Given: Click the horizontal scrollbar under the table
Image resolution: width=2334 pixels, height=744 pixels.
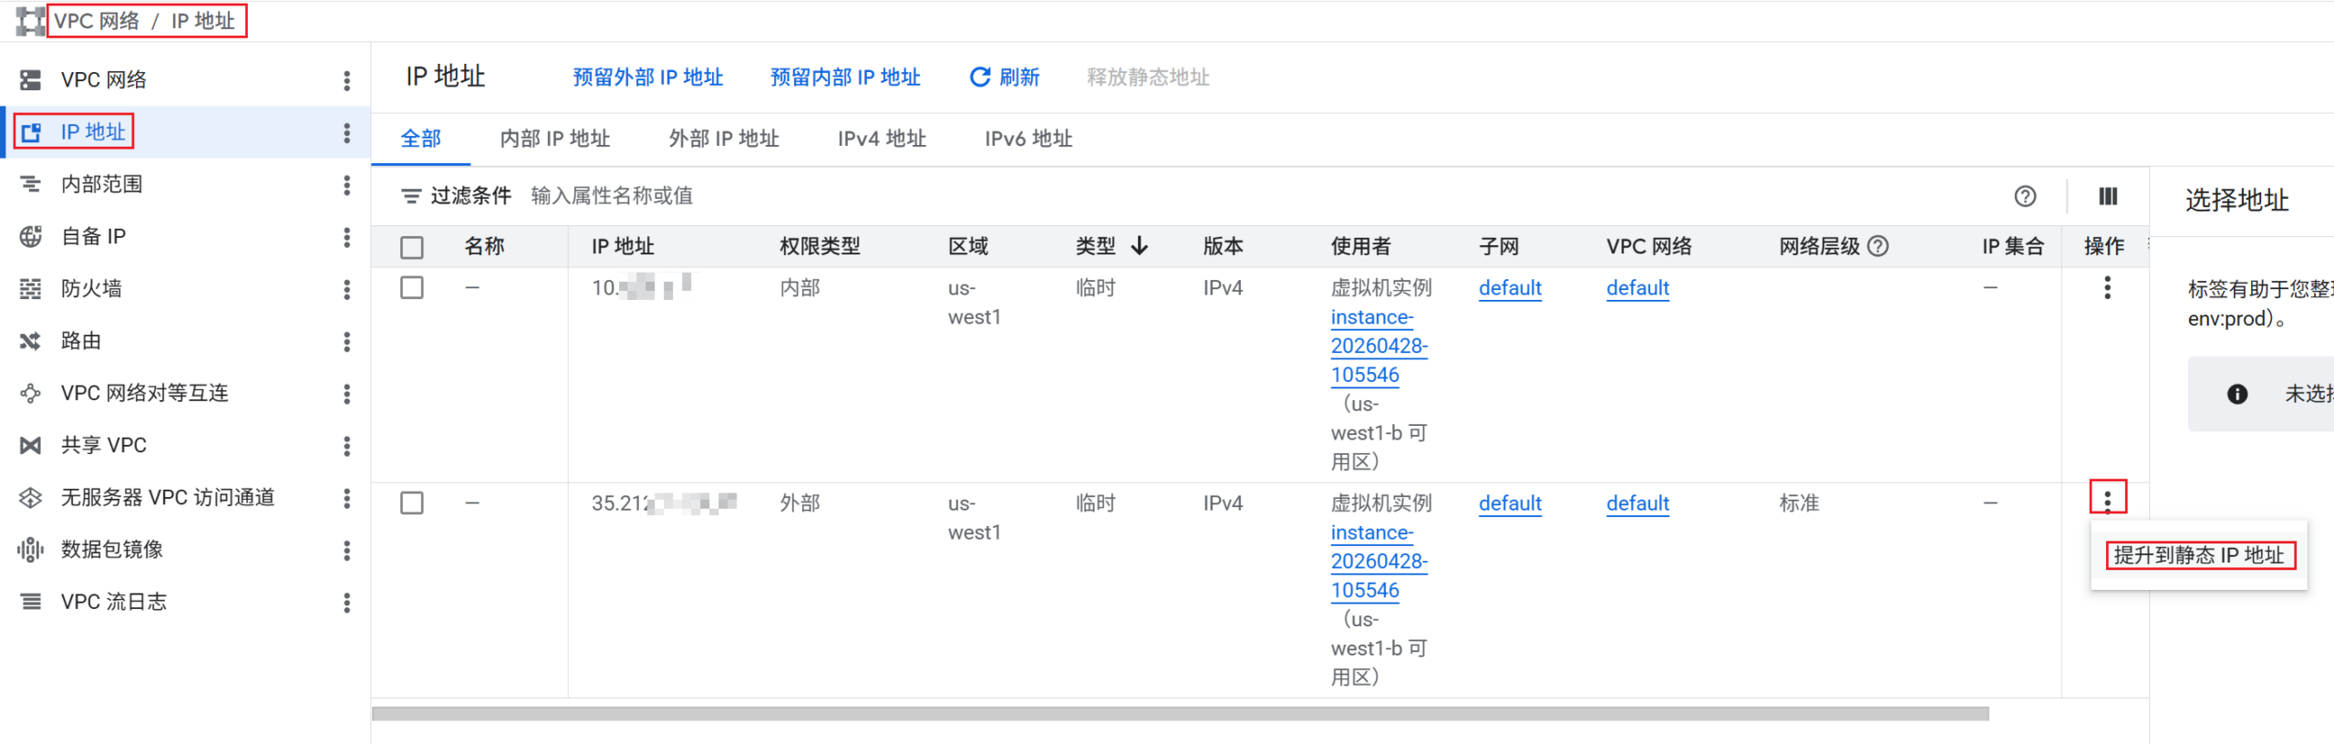Looking at the screenshot, I should (1180, 714).
